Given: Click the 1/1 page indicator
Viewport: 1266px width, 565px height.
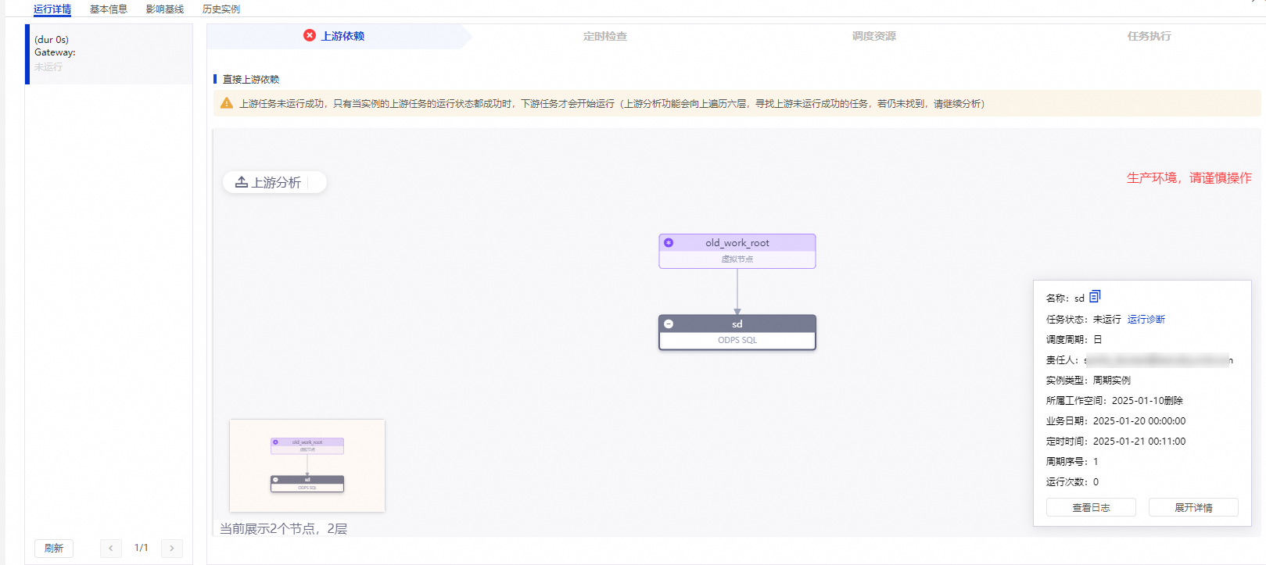Looking at the screenshot, I should coord(142,548).
